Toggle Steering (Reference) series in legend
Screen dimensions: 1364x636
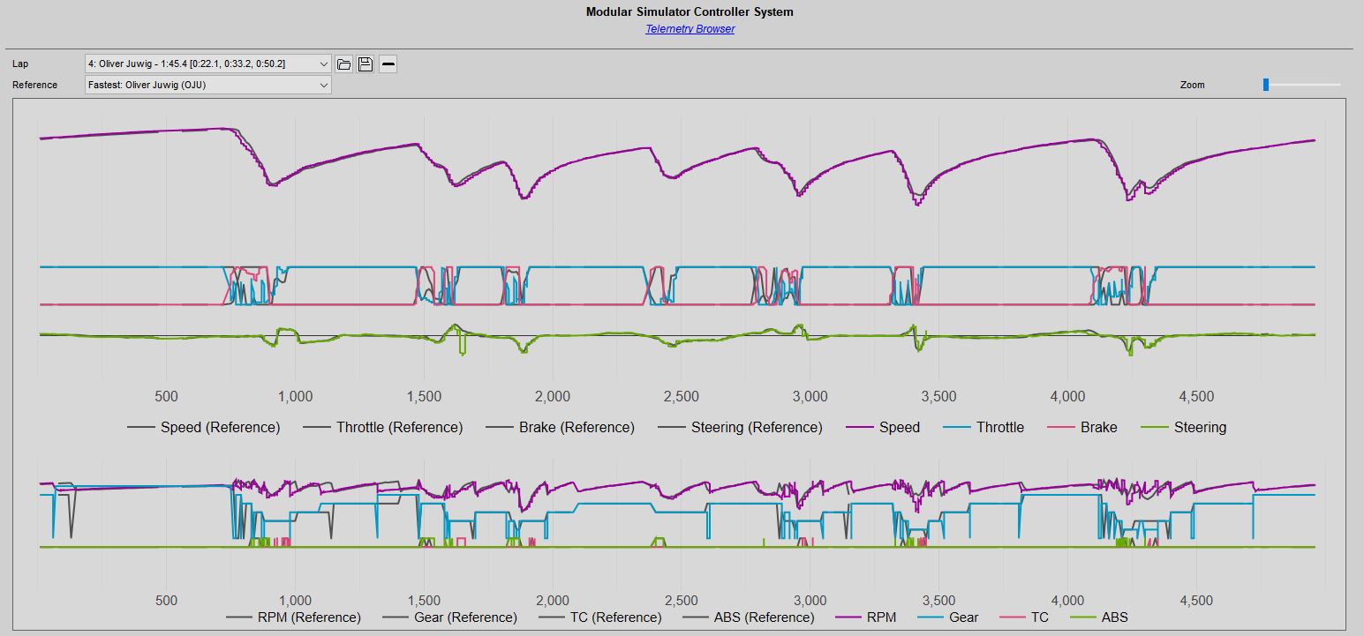[740, 427]
